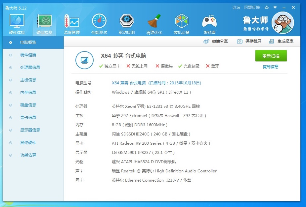Click the title bar download arrow icon

coord(267,7)
